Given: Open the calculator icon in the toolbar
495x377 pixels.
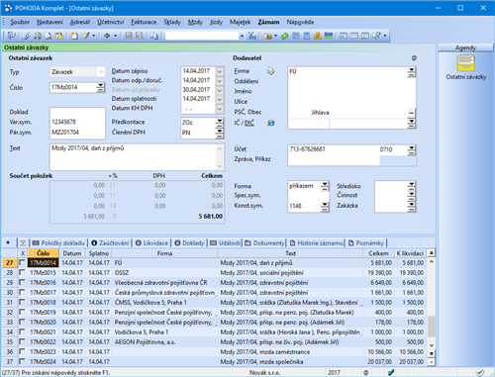Looking at the screenshot, I should coord(307,36).
